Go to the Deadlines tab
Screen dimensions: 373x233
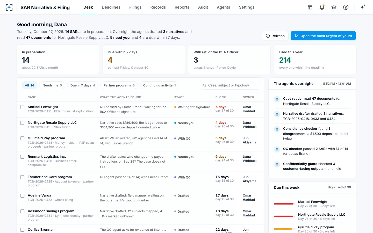click(x=111, y=7)
